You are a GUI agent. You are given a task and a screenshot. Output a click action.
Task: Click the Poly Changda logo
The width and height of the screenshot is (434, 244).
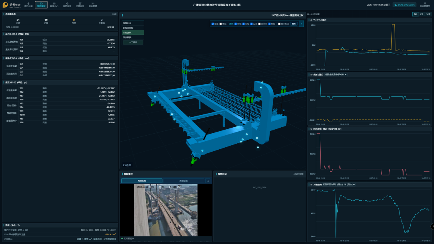(x=11, y=5)
